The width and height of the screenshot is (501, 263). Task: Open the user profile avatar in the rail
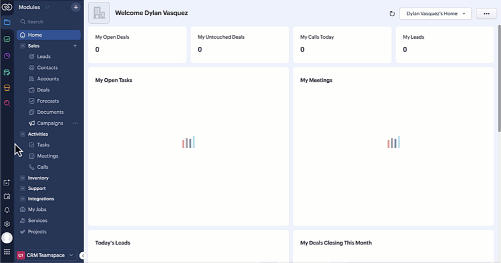[x=7, y=238]
